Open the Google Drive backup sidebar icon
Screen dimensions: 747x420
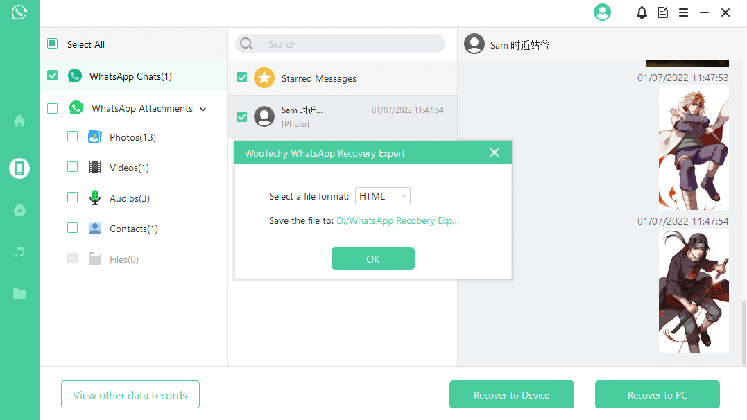(x=19, y=211)
